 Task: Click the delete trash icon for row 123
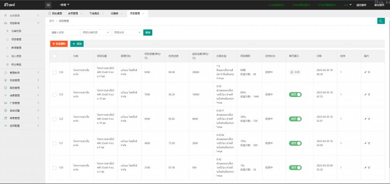(x=369, y=94)
